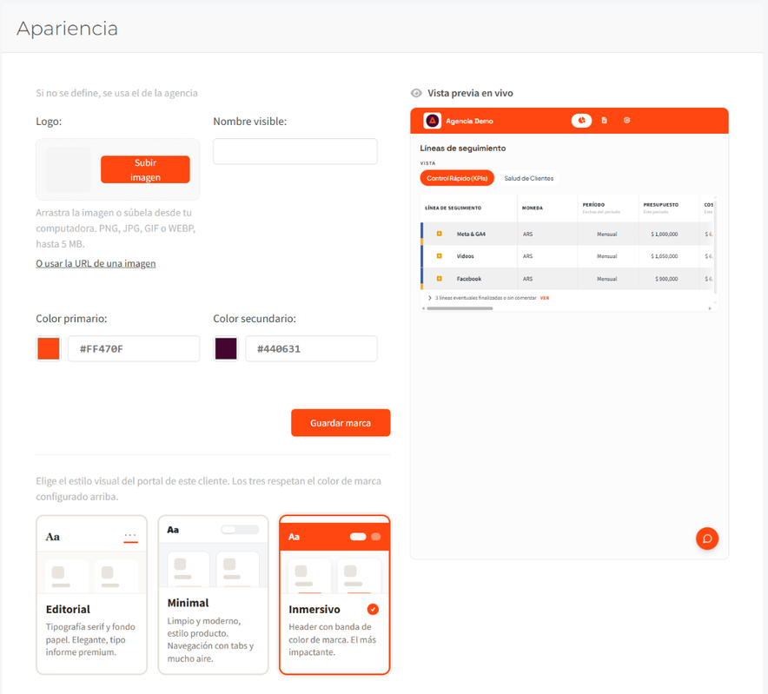Click the Nombre visible input field
768x694 pixels.
[295, 151]
